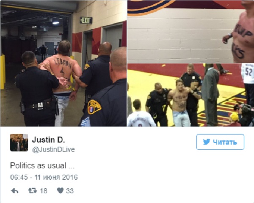Click the police shoulder badge in left photo
Screen dimensions: 254x203
pyautogui.click(x=94, y=107)
